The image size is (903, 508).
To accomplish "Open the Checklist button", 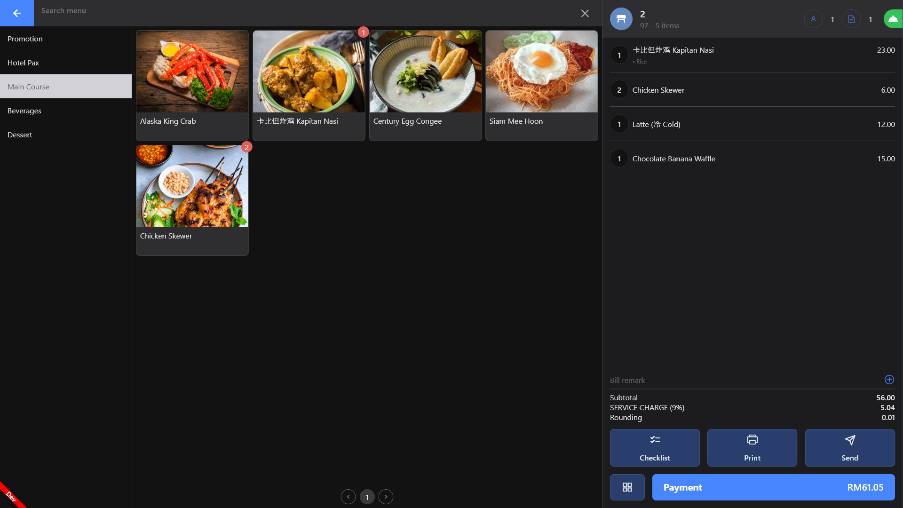I will click(x=655, y=448).
